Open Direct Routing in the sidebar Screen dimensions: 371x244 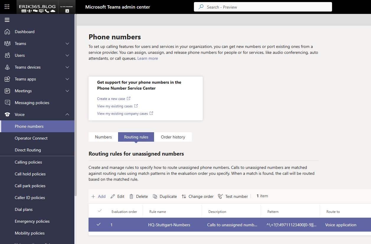28,150
